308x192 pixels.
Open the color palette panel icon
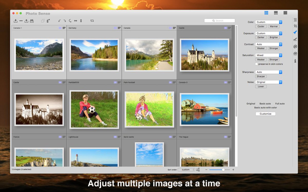click(295, 47)
